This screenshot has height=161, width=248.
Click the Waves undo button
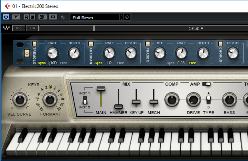19,28
